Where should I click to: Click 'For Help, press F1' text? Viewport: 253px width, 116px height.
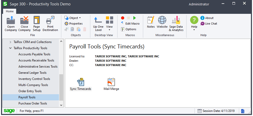click(32, 111)
